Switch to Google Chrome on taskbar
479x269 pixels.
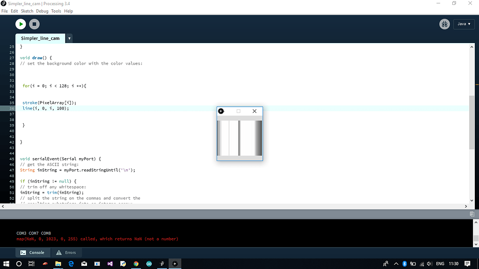[136, 263]
